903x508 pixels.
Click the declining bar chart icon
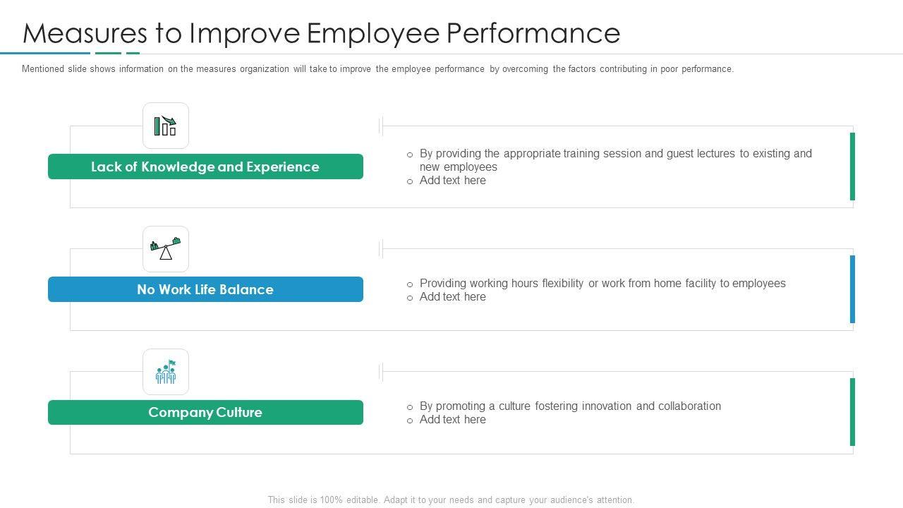165,126
